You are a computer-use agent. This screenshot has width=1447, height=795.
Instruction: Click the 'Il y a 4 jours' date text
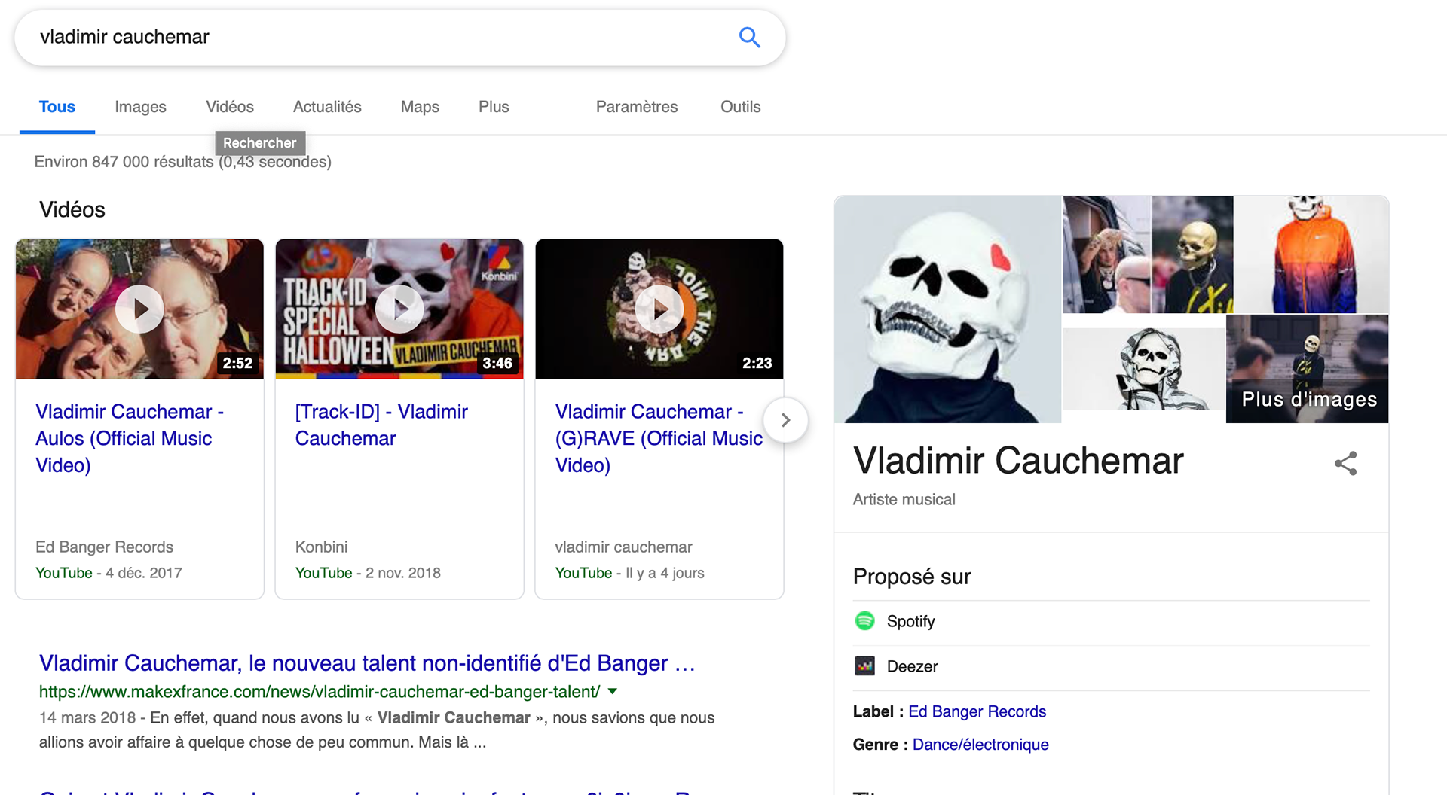[x=665, y=573]
